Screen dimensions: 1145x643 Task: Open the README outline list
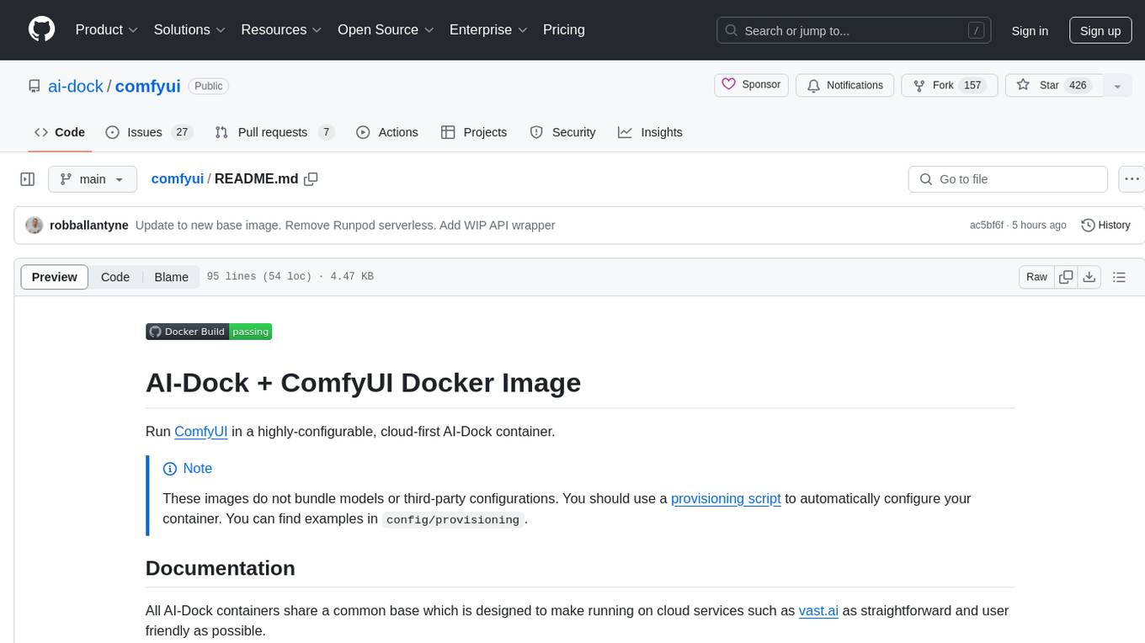1119,277
